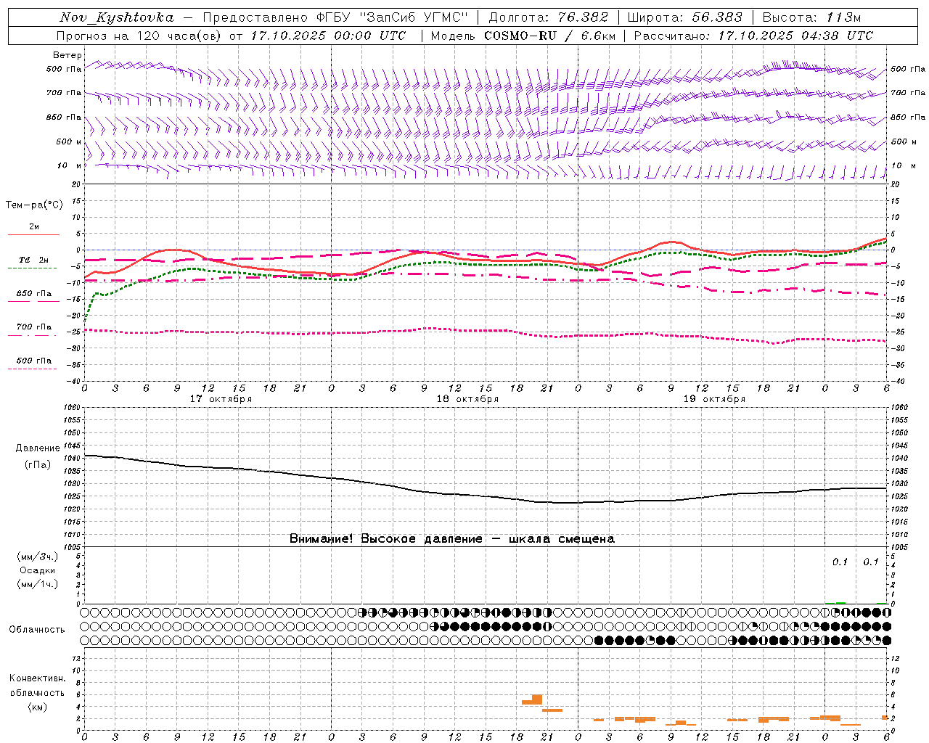Click the Широта: 56.383 value

[684, 17]
